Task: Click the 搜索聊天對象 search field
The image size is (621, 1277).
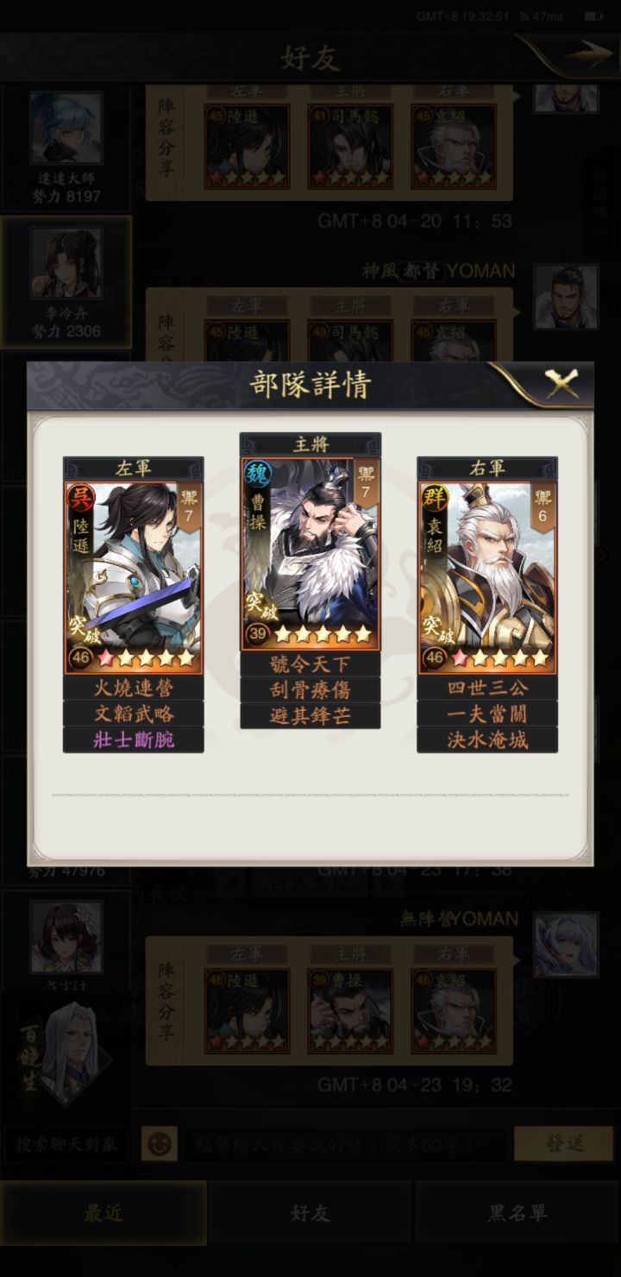Action: (66, 1145)
